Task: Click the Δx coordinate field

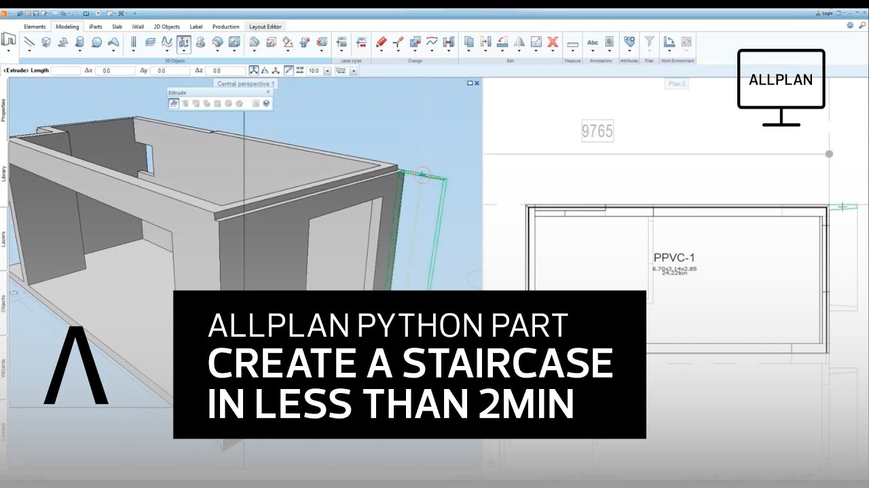Action: coord(115,70)
